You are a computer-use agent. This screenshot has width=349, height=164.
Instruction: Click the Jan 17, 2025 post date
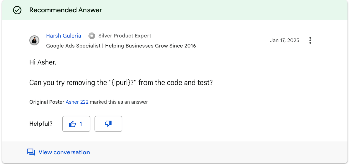[x=284, y=40]
